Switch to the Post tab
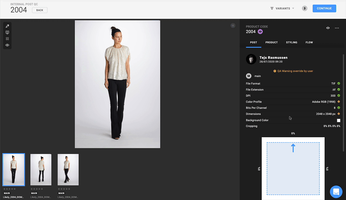 (x=253, y=42)
